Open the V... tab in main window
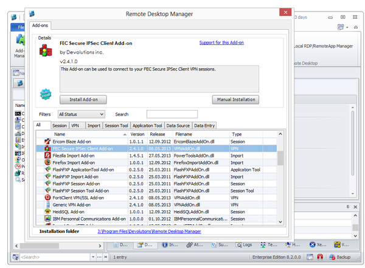Screen dimensions: 365x268 341,245
